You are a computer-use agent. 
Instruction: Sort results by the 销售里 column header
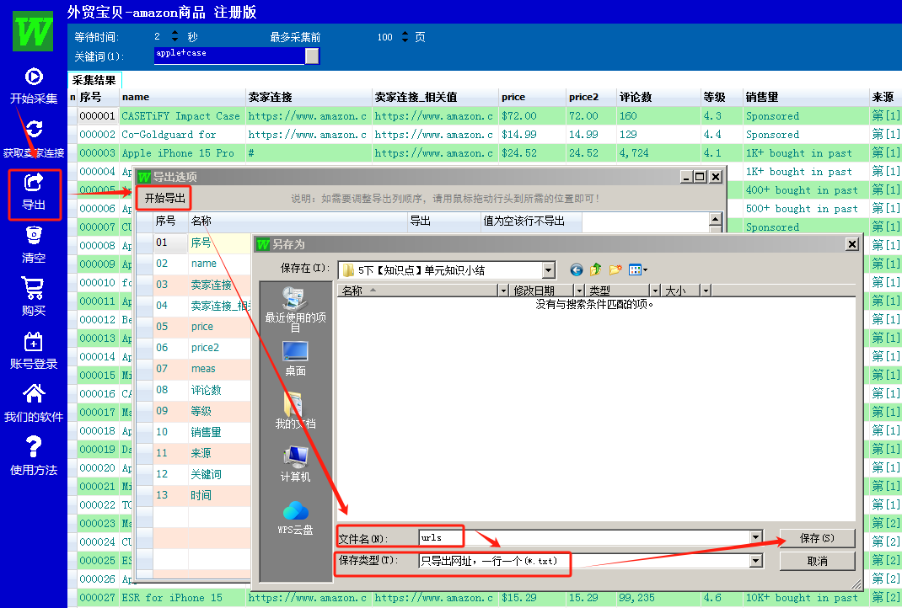(x=806, y=97)
